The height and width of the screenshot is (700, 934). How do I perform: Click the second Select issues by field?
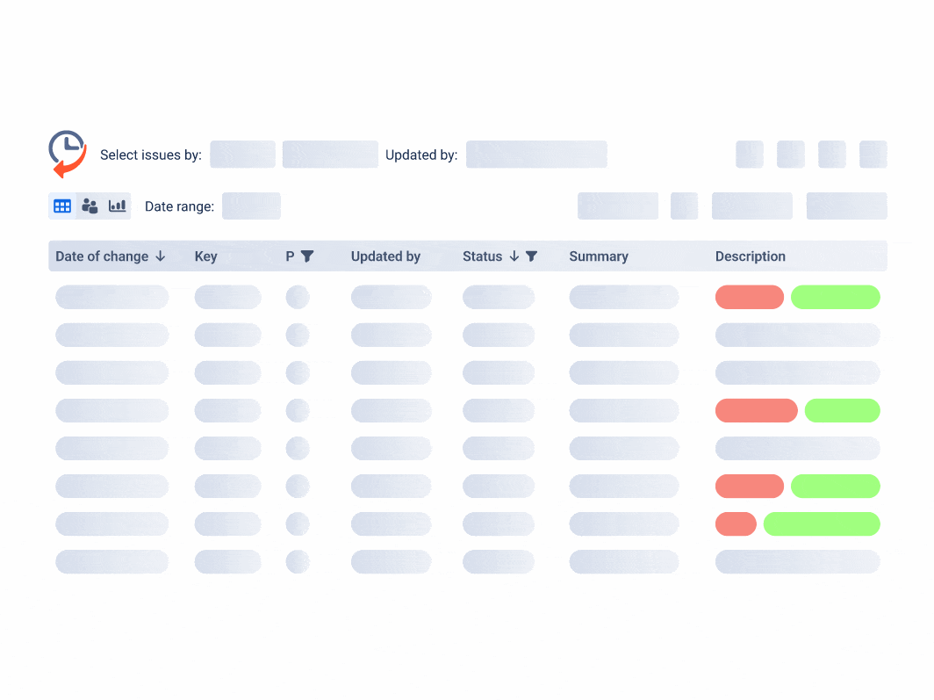pyautogui.click(x=330, y=155)
